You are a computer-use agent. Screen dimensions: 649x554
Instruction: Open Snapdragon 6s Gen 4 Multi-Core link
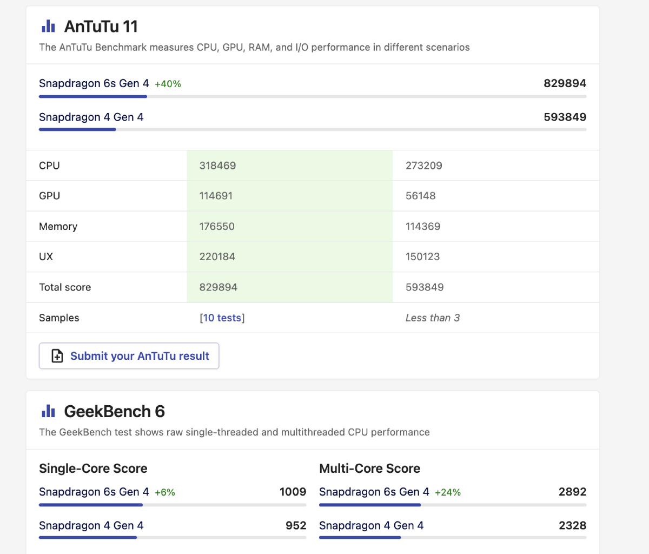pos(374,492)
